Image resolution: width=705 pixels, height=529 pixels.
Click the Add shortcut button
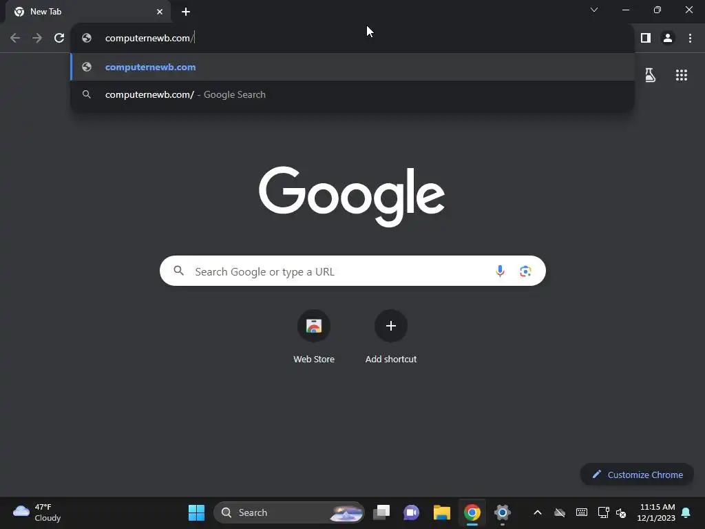391,336
